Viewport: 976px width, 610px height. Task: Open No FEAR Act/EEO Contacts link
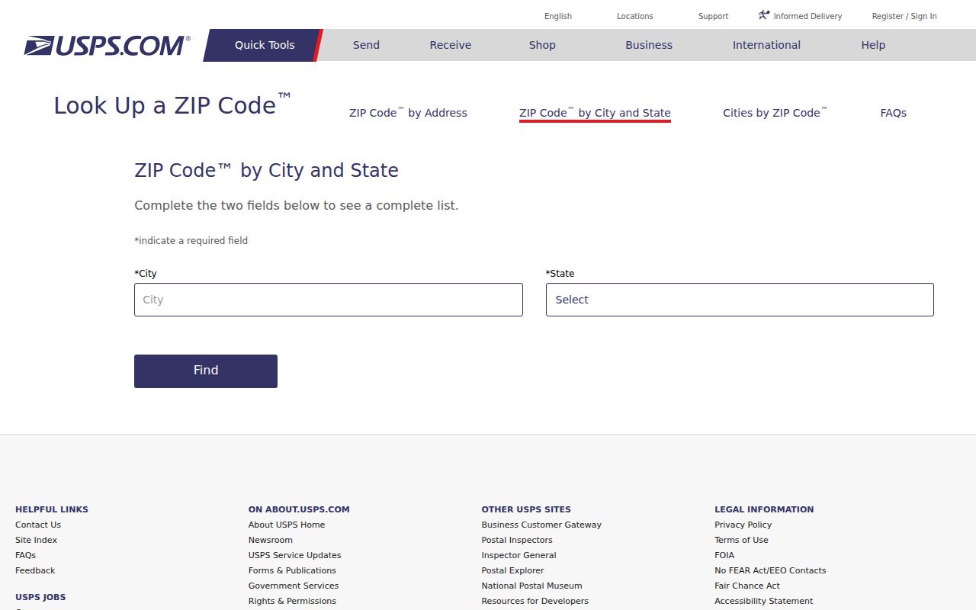pos(770,570)
